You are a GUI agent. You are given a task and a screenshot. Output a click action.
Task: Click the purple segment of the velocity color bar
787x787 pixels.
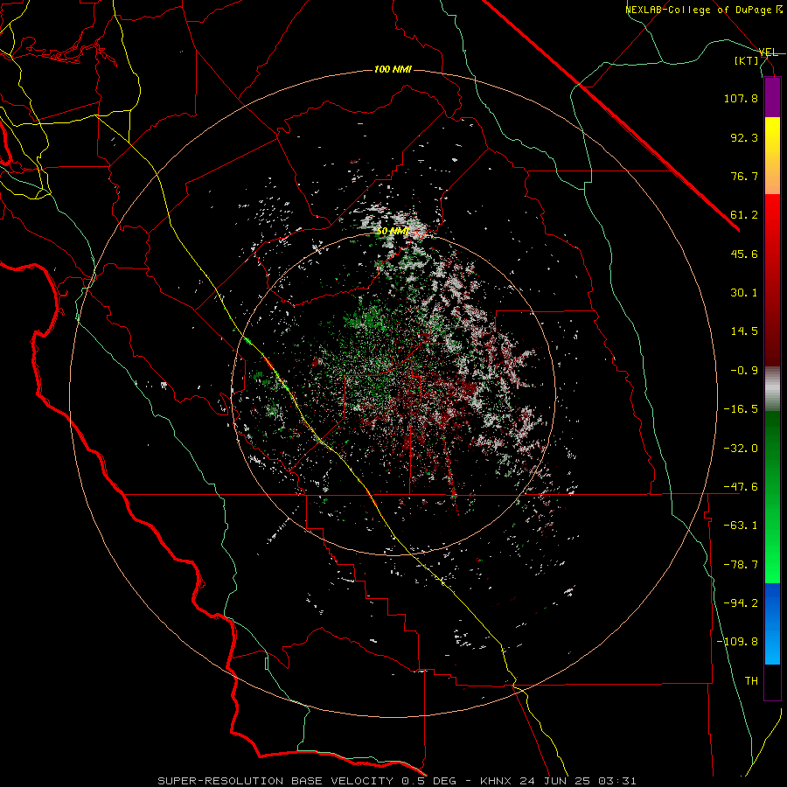pyautogui.click(x=772, y=97)
